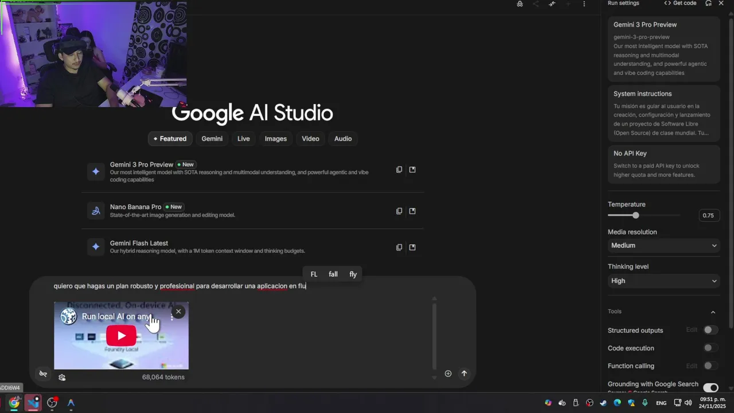Open Google Chrome from the taskbar
The image size is (734, 413).
coord(14,403)
